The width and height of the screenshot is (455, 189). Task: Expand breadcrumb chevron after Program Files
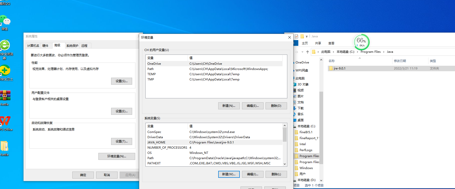[384, 52]
